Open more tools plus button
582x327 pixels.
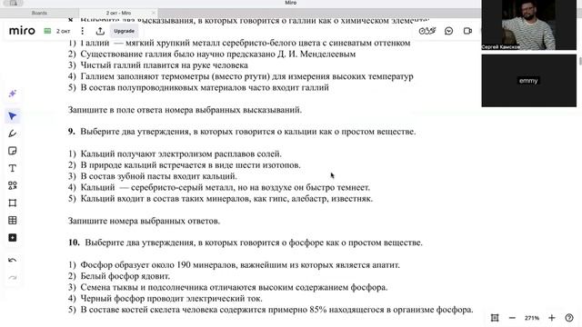12,238
